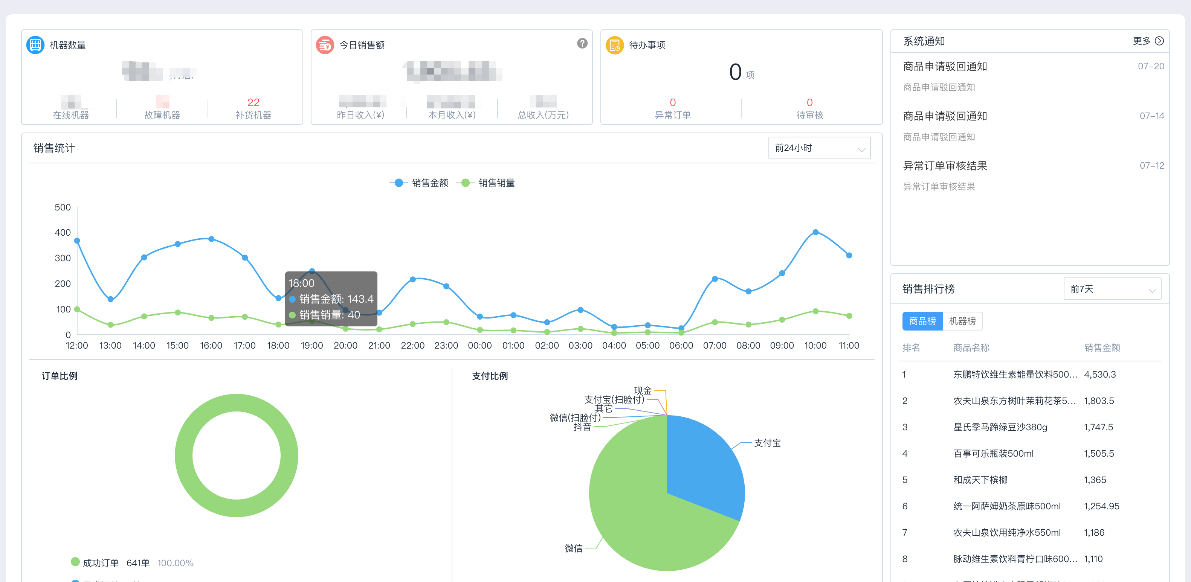Click the 销售金额 column header

1102,347
